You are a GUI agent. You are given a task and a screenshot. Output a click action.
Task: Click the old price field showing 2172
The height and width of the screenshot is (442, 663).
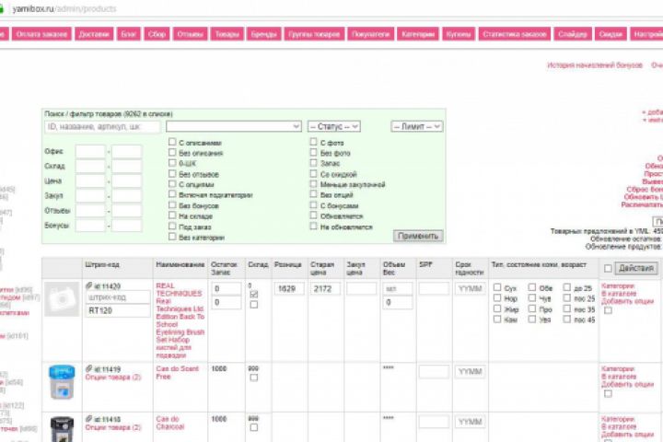[x=326, y=288]
